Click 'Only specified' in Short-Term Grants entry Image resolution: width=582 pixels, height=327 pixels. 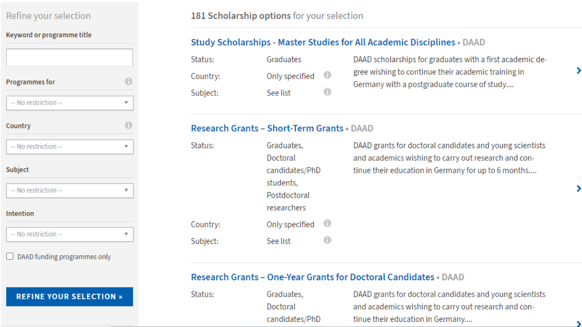[290, 224]
